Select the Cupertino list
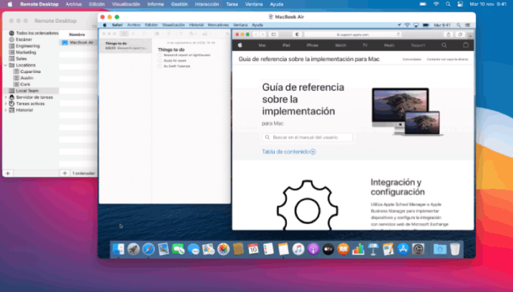The width and height of the screenshot is (513, 292). pyautogui.click(x=31, y=72)
